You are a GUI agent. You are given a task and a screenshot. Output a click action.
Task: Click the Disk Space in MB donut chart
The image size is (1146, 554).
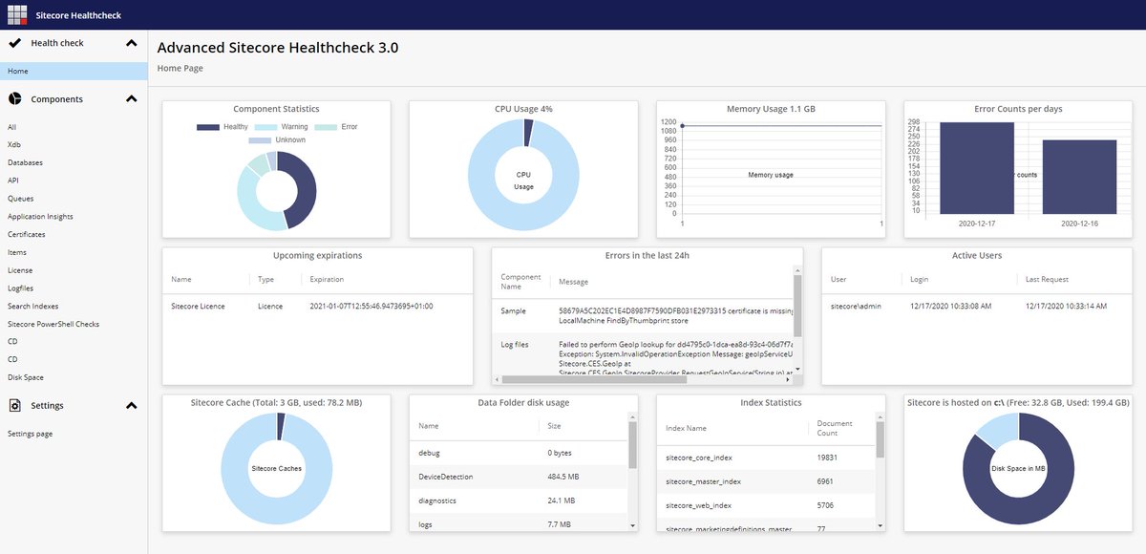coord(1019,468)
